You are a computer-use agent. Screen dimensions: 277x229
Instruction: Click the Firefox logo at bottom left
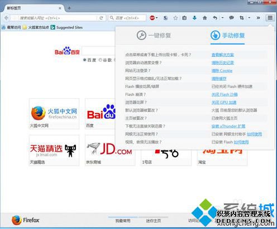tap(25, 220)
